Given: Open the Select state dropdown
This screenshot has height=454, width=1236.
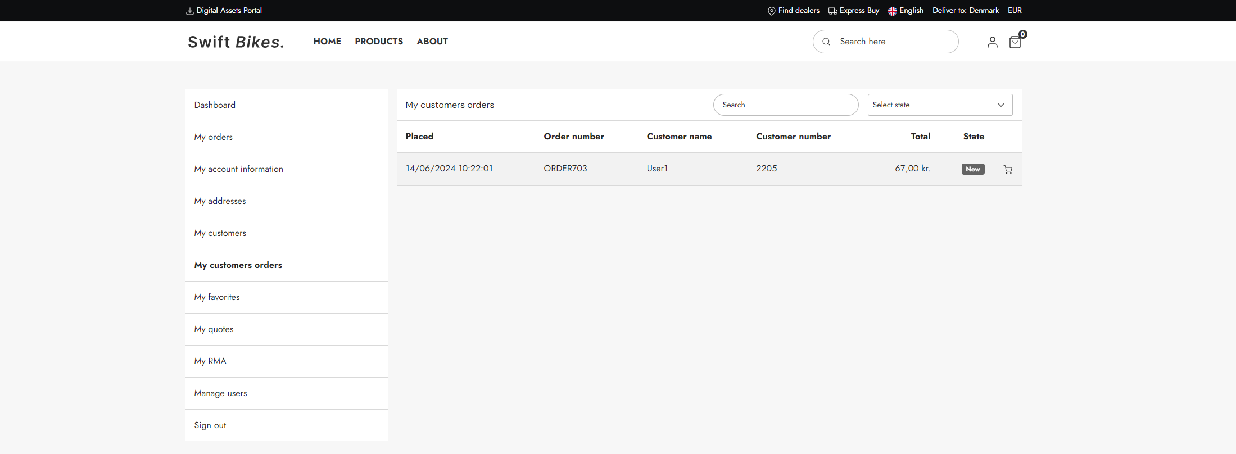Looking at the screenshot, I should coord(940,105).
